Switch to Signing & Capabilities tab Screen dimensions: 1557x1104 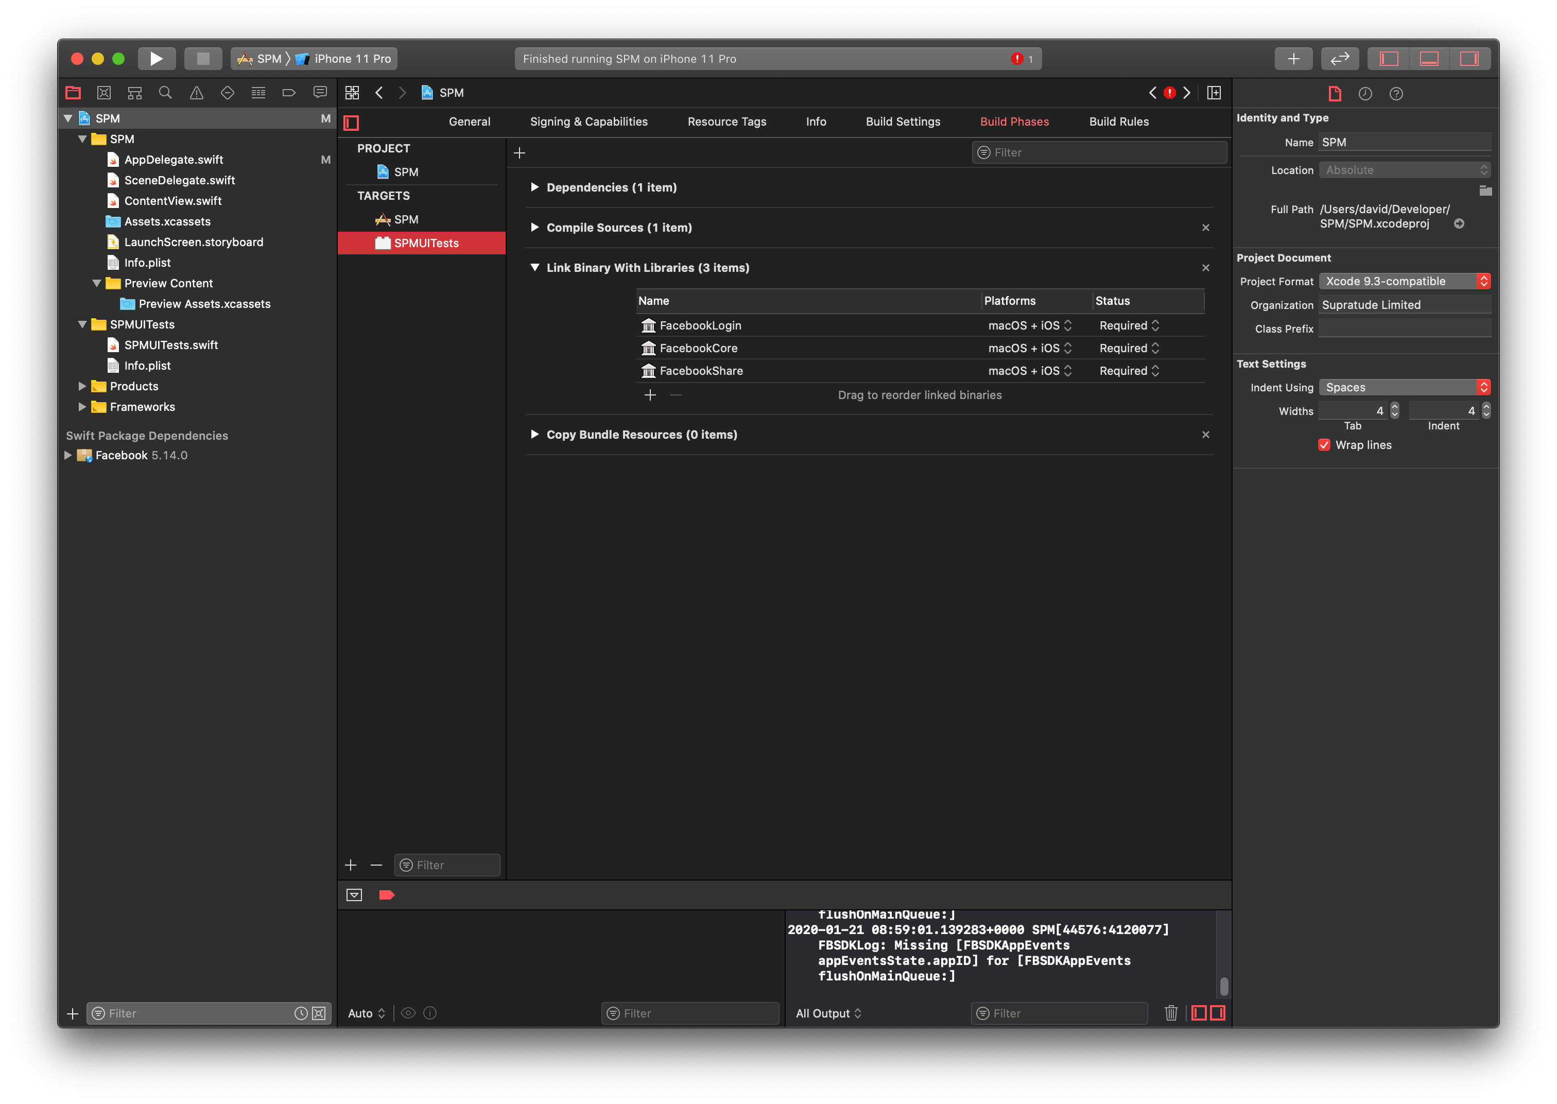click(x=589, y=122)
